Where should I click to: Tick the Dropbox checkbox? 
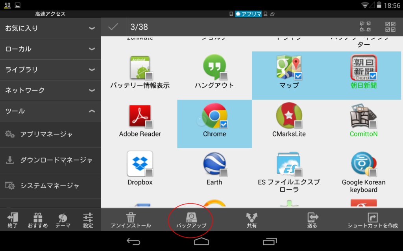pyautogui.click(x=149, y=173)
